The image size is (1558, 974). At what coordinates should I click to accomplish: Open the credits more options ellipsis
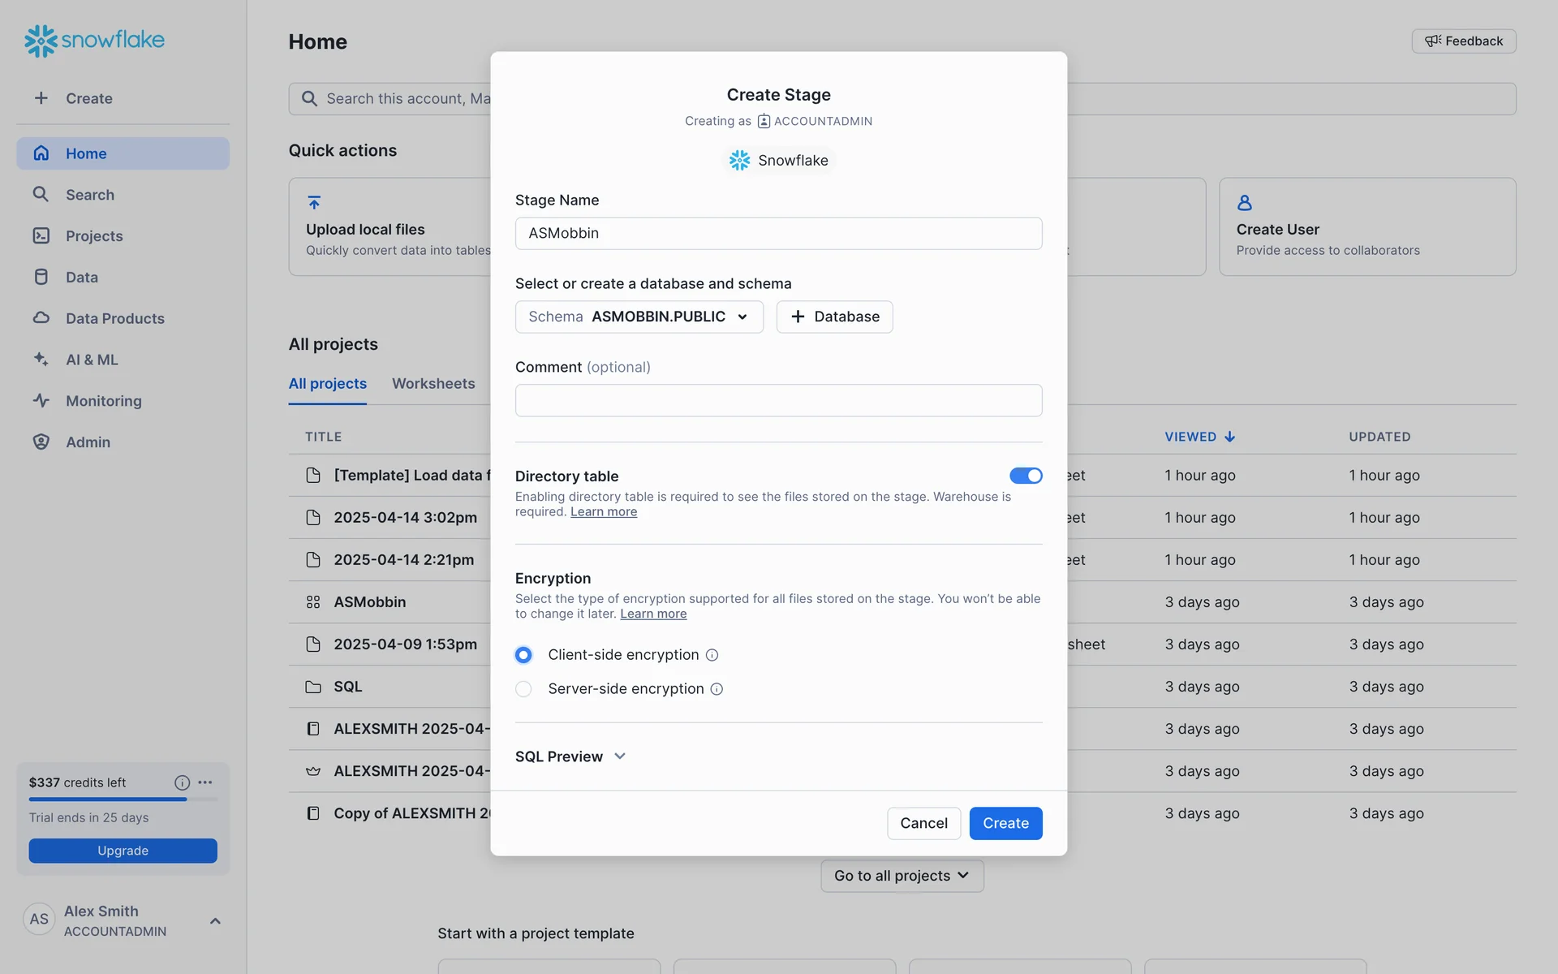[205, 782]
